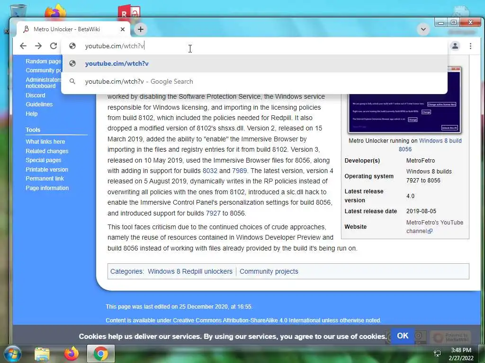Open the network icon in system tray
This screenshot has height=363, width=485.
(437, 354)
